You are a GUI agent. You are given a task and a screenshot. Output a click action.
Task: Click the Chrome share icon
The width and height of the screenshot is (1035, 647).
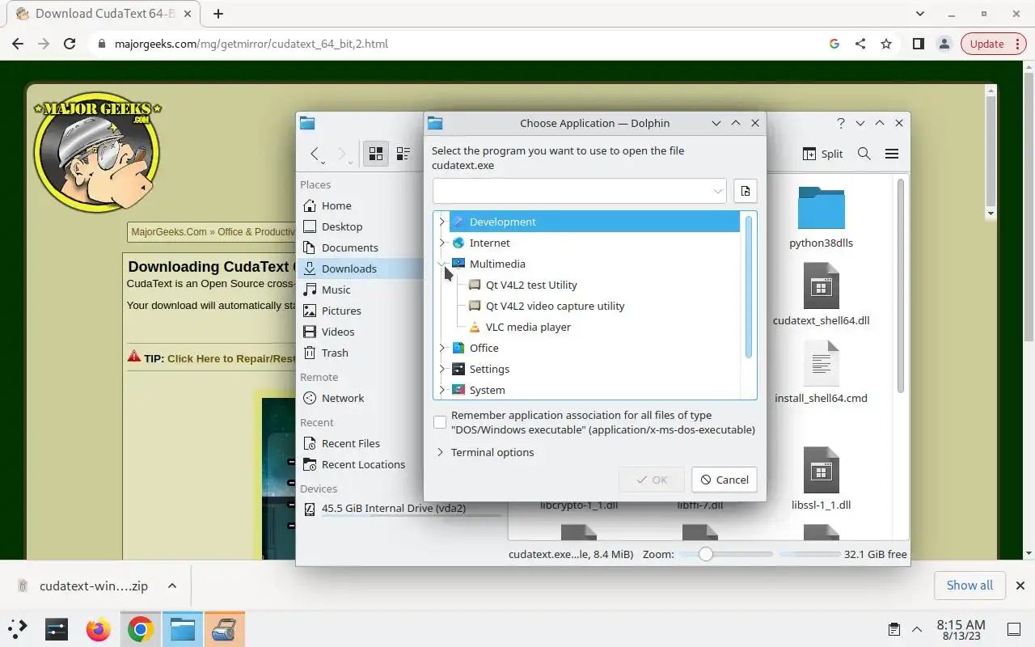pos(860,44)
